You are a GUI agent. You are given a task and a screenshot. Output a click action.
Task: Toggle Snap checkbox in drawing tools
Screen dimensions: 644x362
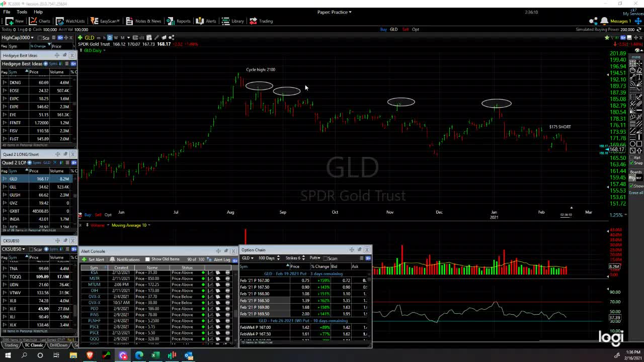pos(632,163)
